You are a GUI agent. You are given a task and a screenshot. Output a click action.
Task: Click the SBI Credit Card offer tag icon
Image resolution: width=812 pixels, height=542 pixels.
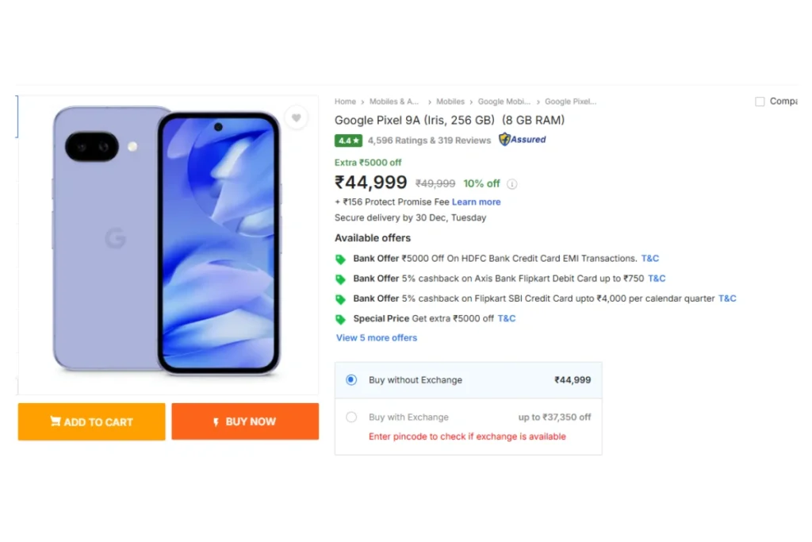pyautogui.click(x=341, y=299)
